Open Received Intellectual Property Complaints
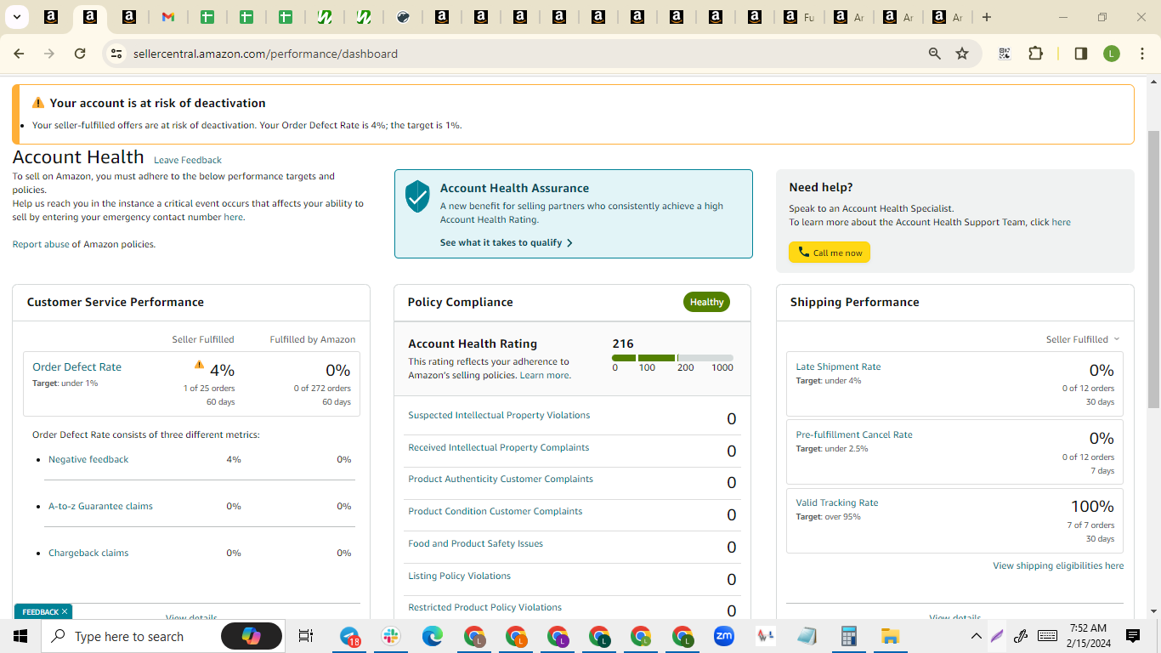The image size is (1161, 653). coord(498,447)
